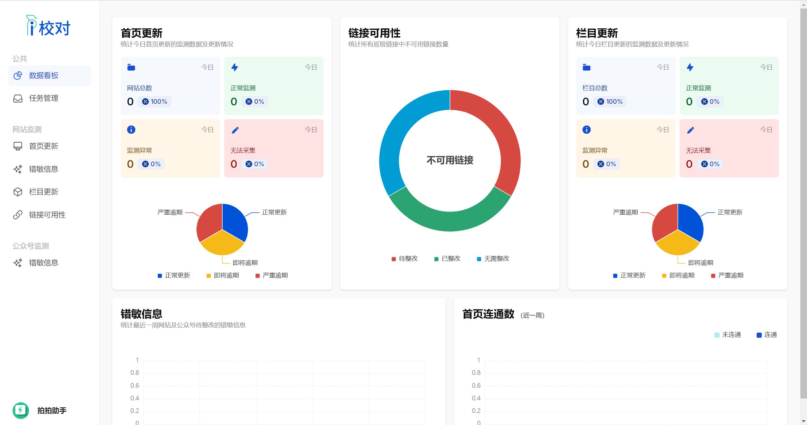This screenshot has height=425, width=807.
Task: Toggle 即将逾期 legend in 首页更新 pie chart
Action: [223, 276]
